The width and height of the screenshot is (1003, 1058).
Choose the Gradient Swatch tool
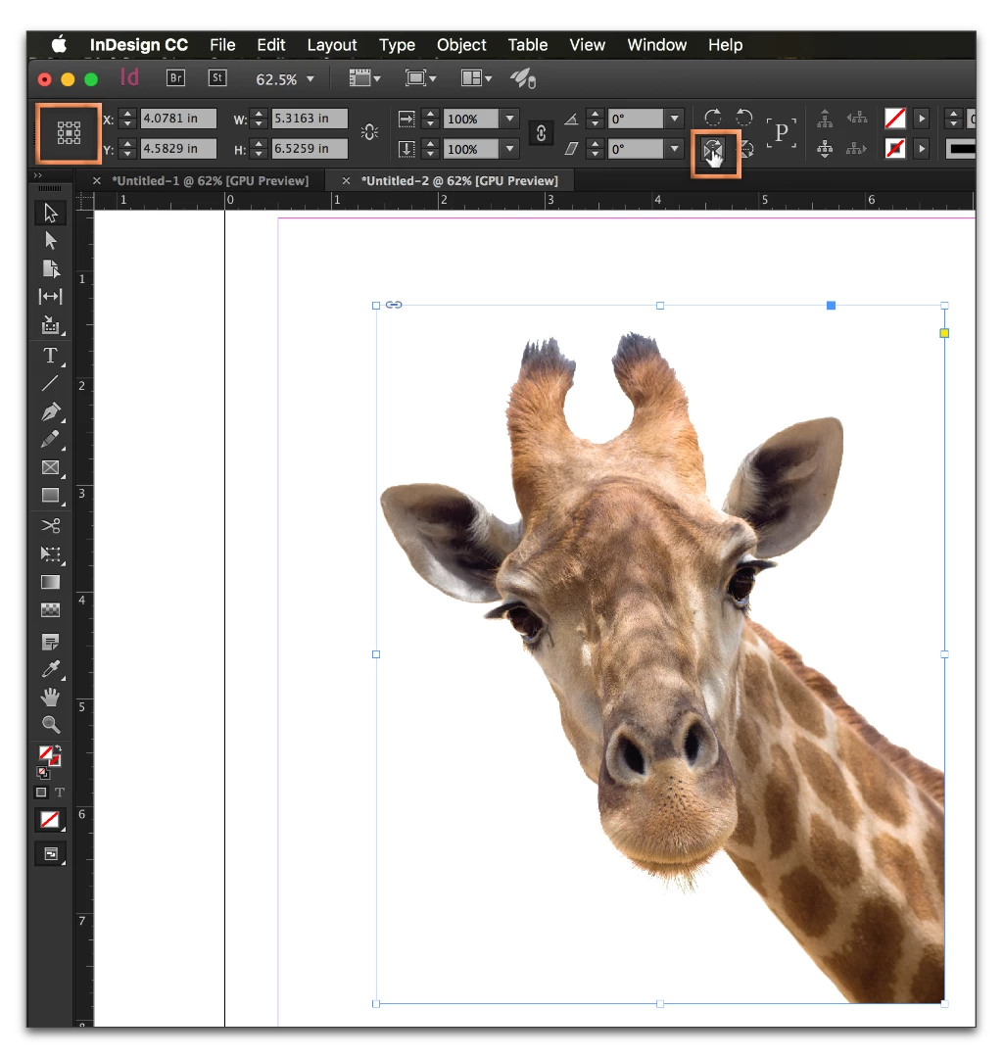click(51, 582)
